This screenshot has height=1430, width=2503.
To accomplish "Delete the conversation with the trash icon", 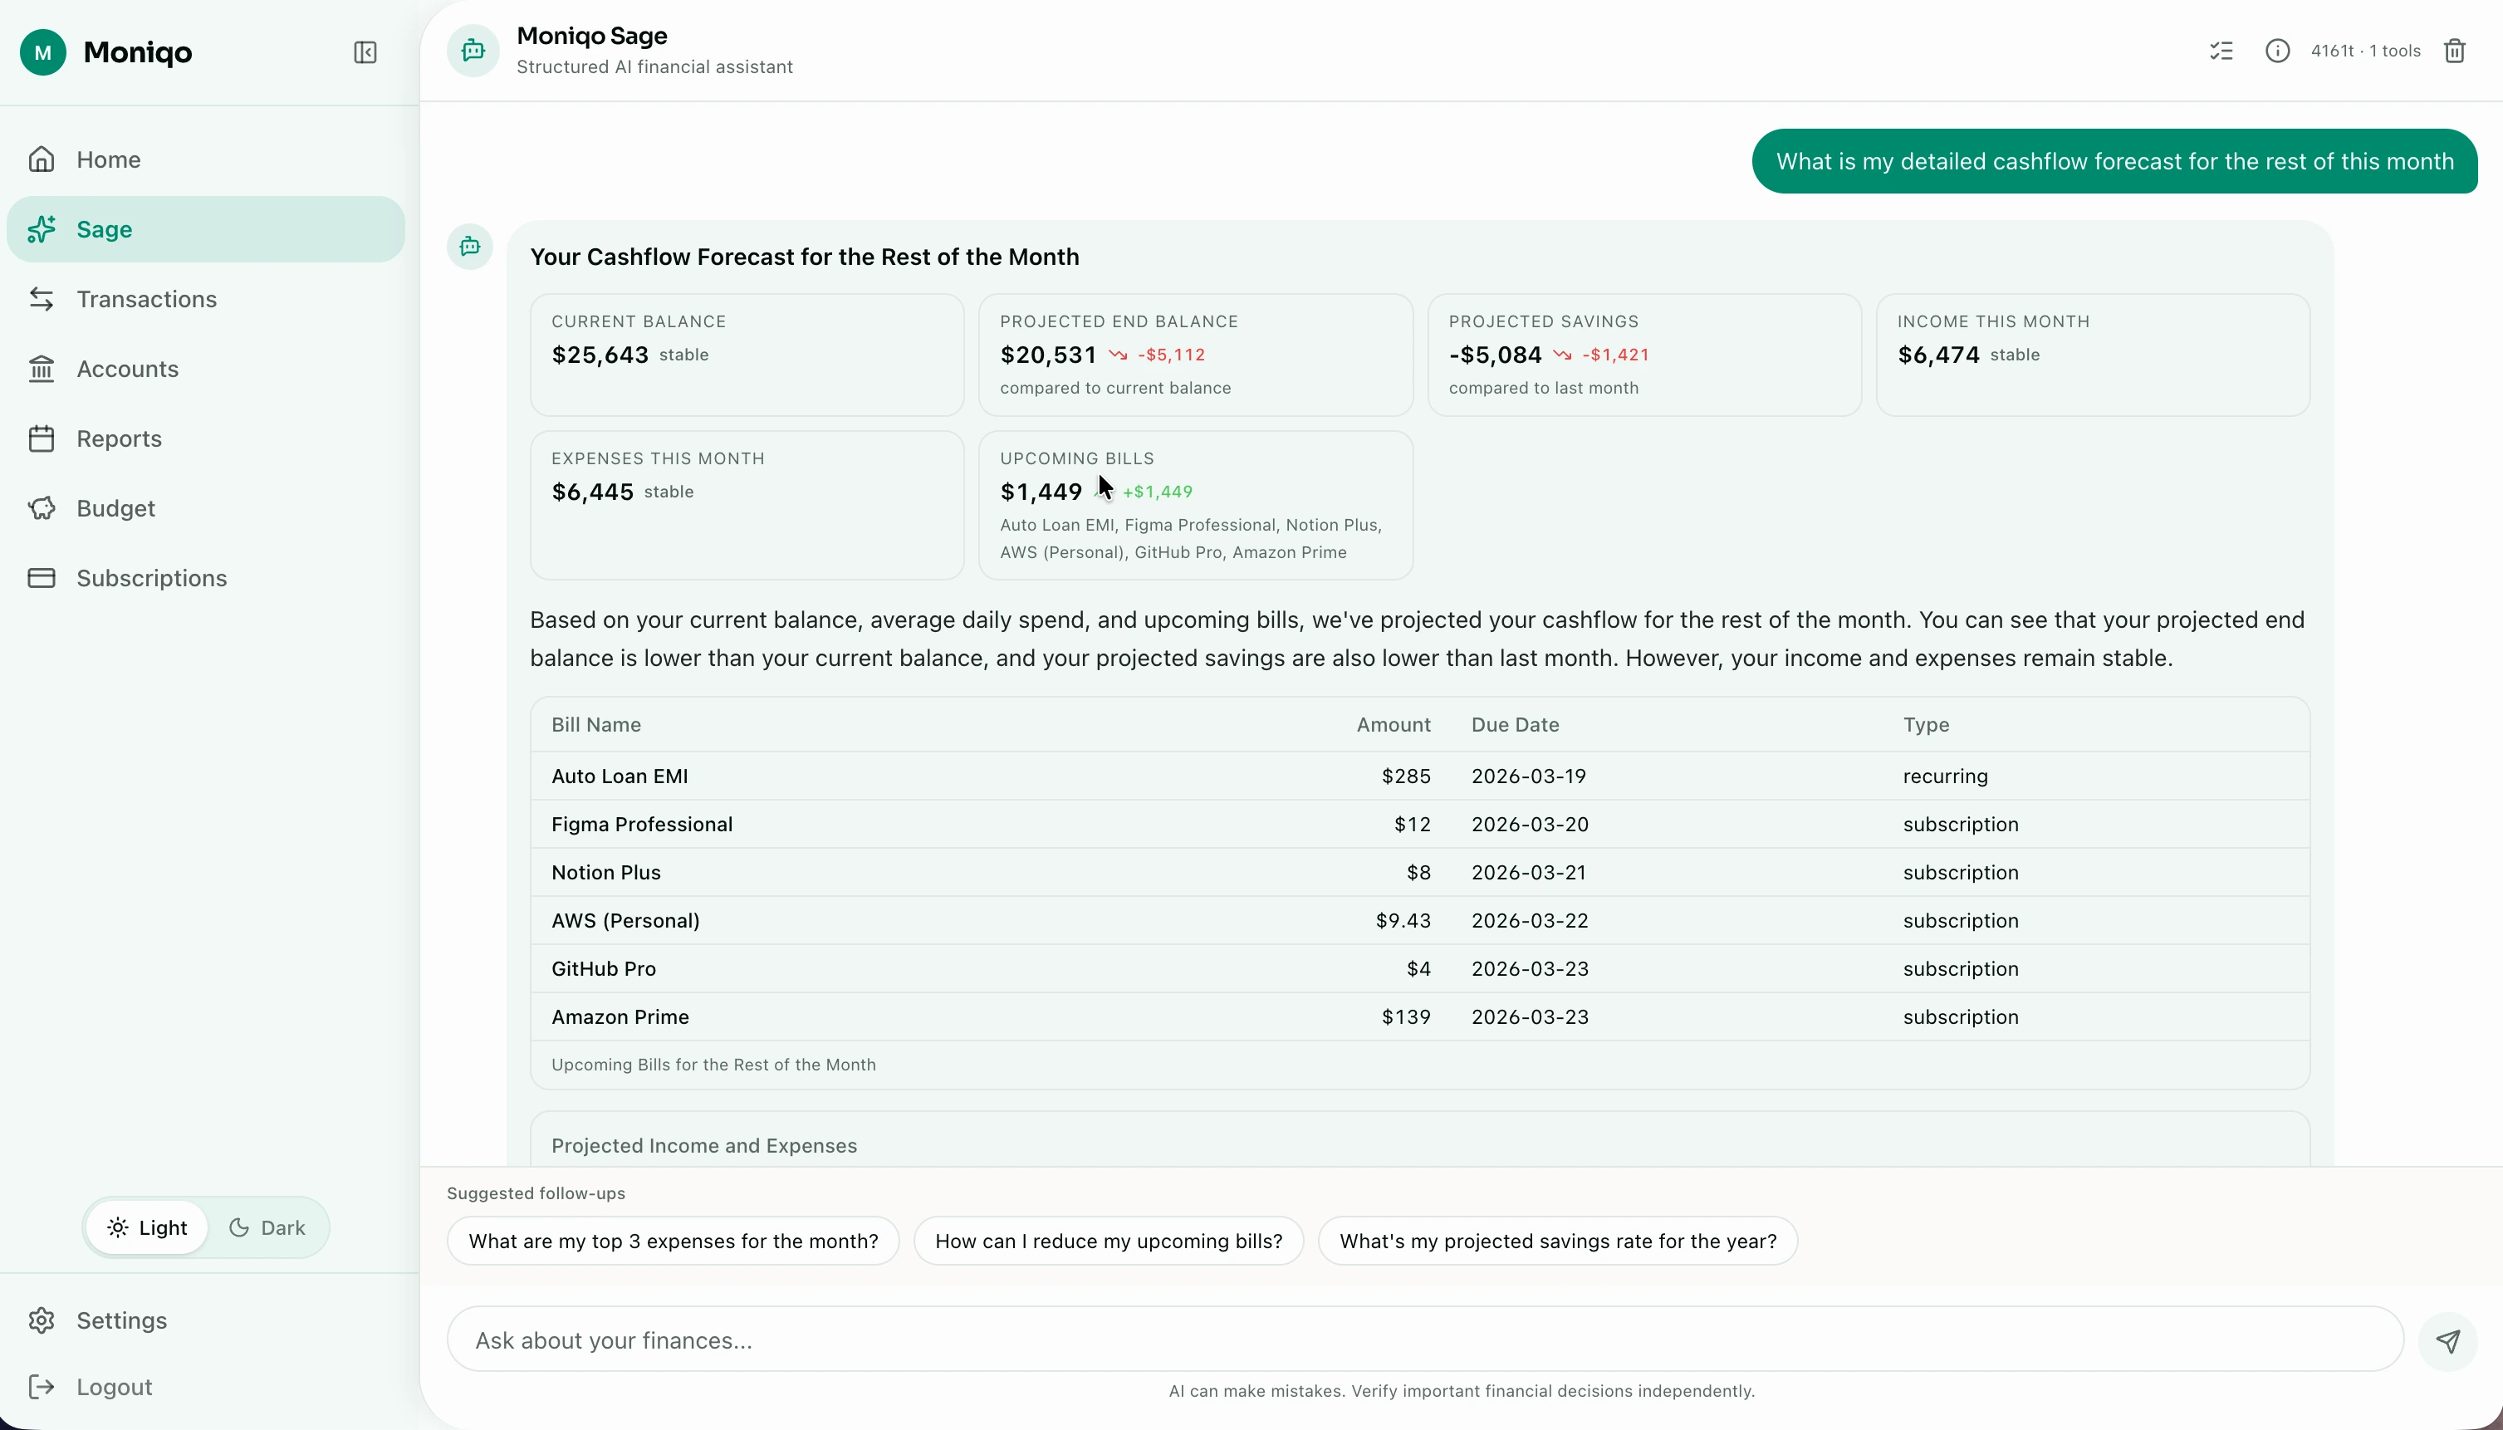I will click(2455, 50).
